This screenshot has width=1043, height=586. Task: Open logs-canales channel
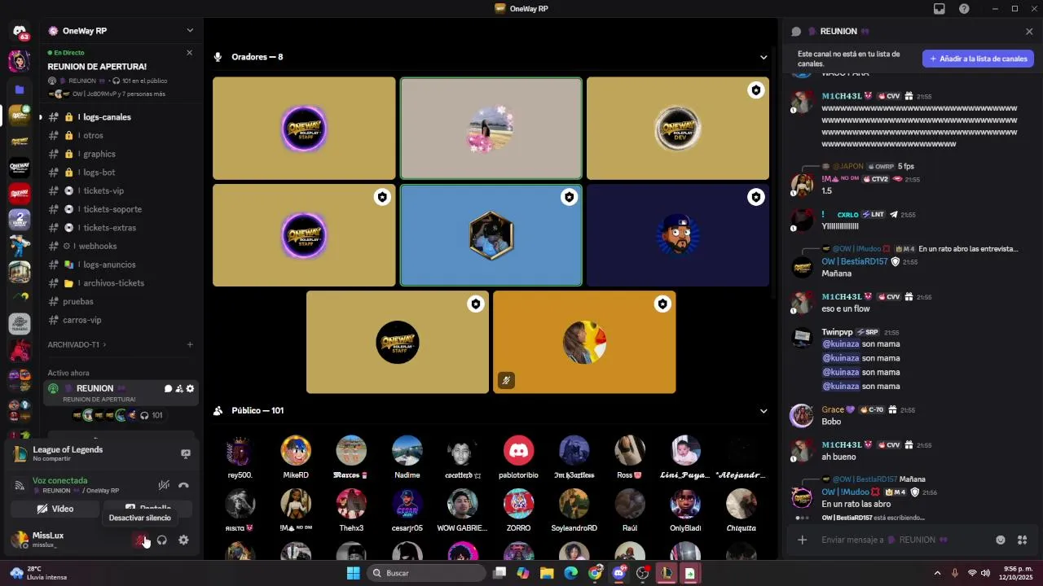pos(120,117)
